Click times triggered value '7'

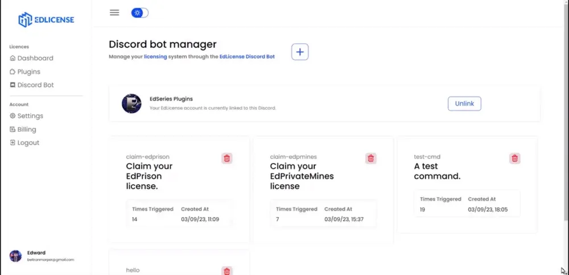[278, 219]
